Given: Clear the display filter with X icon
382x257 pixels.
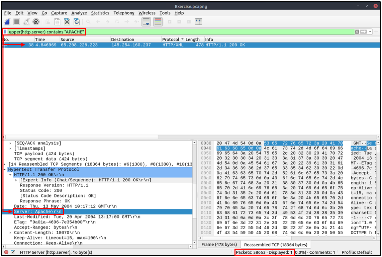Looking at the screenshot, I should tap(357, 32).
